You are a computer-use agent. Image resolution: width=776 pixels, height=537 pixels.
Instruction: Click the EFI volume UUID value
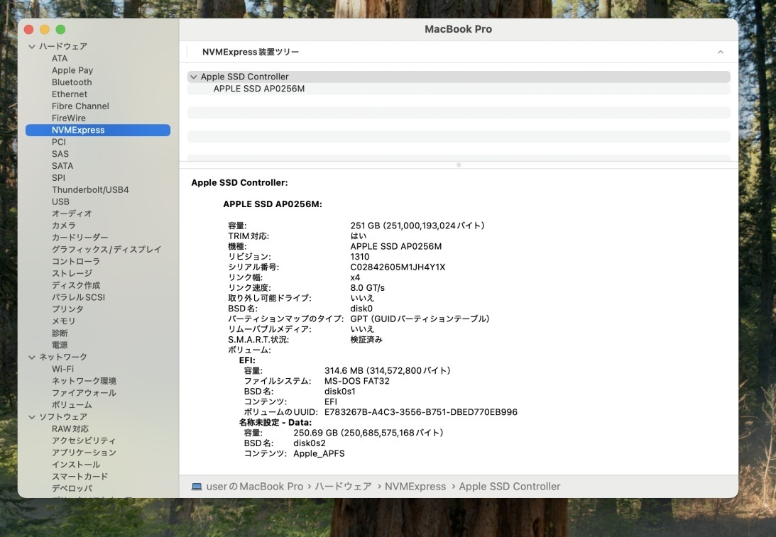click(x=421, y=412)
